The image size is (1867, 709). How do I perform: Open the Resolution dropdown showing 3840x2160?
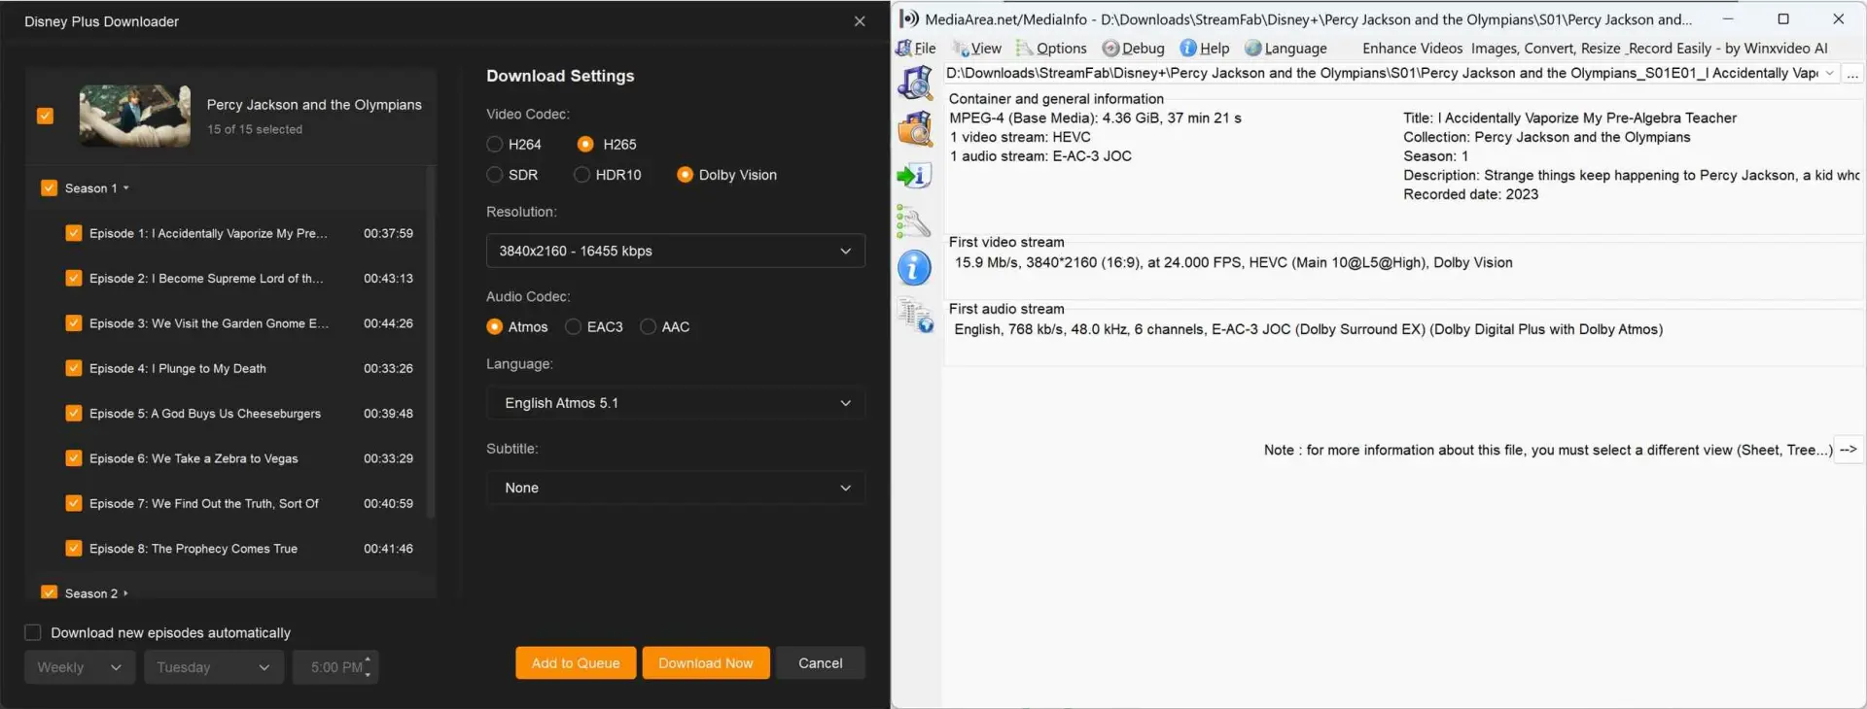pos(675,251)
